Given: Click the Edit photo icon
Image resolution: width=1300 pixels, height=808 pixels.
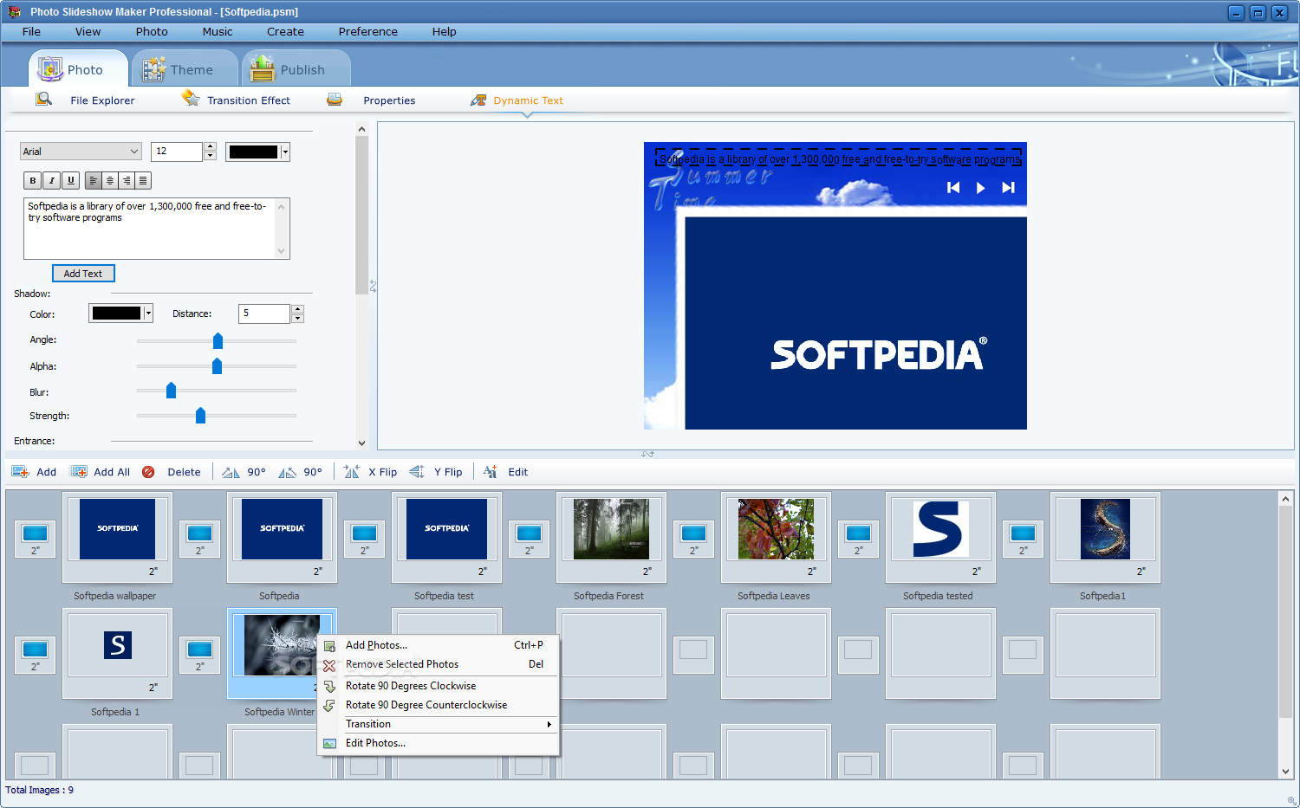Looking at the screenshot, I should pos(491,471).
